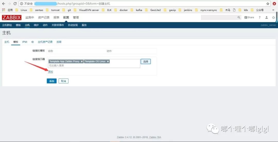The image size is (278, 142).
Task: Click the red extension icon
Action: (x=274, y=4)
